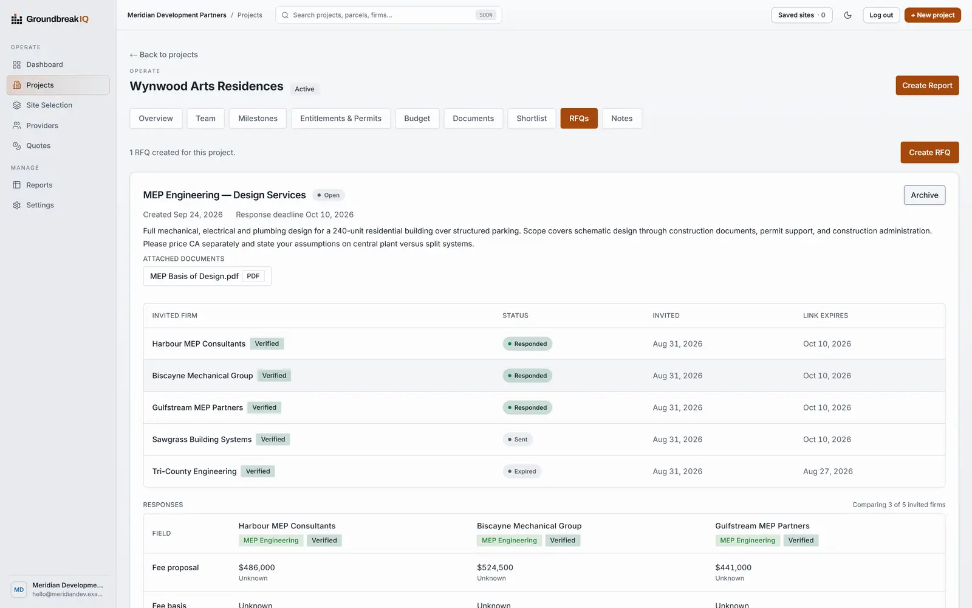Open the Budget tab
The height and width of the screenshot is (608, 972).
pyautogui.click(x=417, y=119)
